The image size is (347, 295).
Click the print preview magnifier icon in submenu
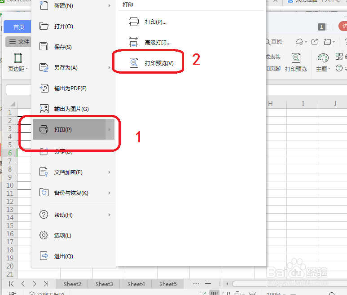click(x=134, y=63)
